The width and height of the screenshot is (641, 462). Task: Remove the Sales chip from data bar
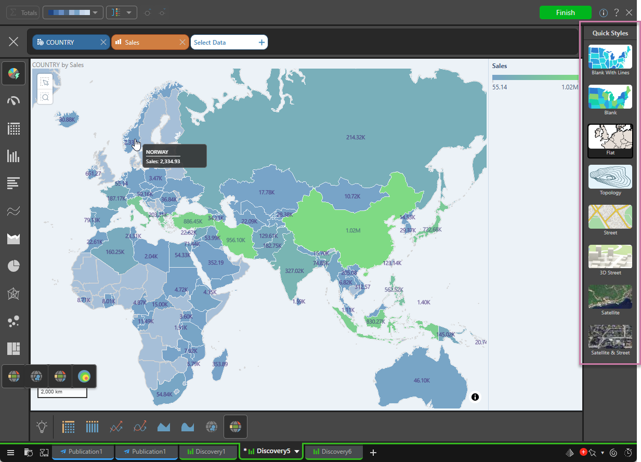182,43
